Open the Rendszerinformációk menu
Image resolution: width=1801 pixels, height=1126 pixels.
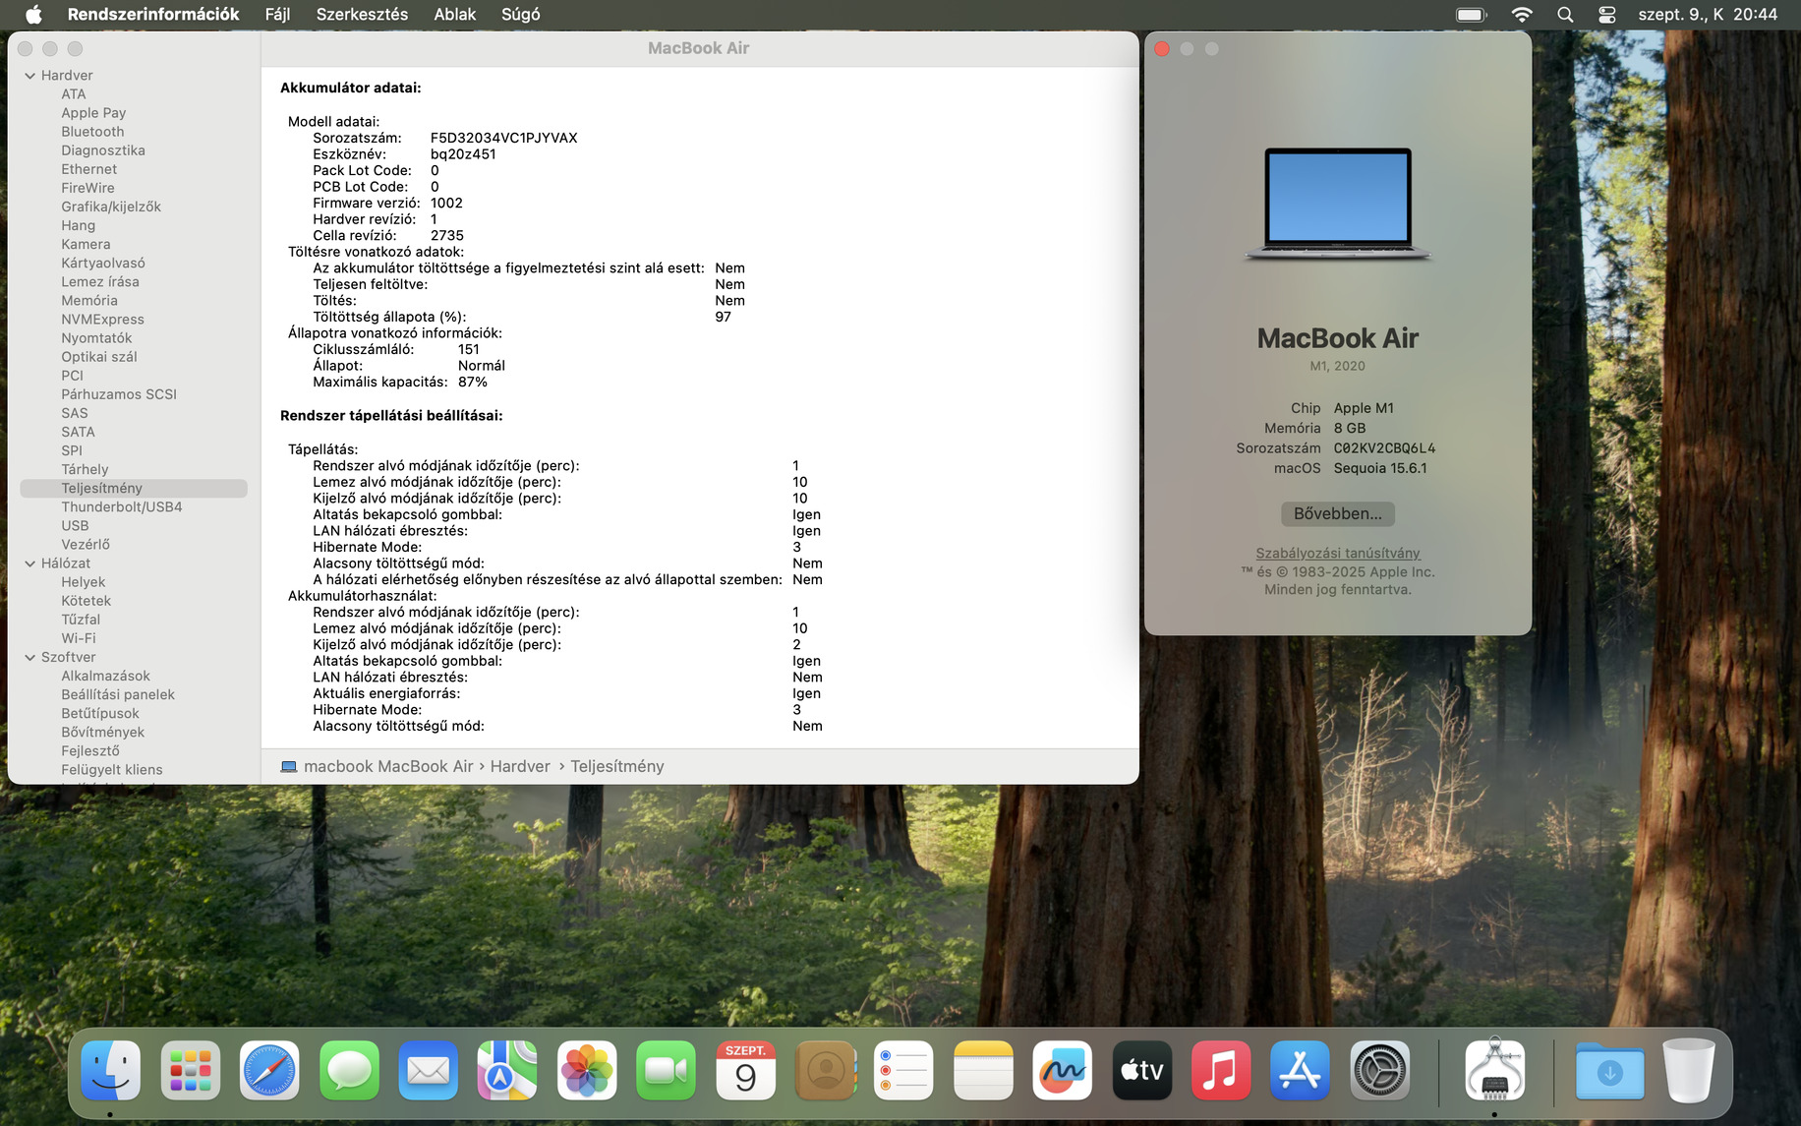pyautogui.click(x=153, y=14)
